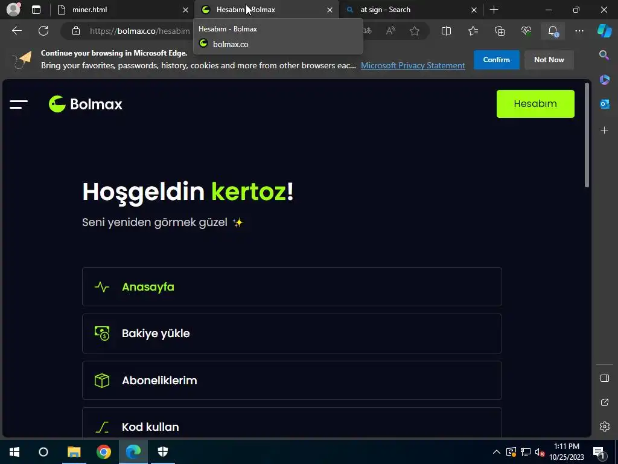Click the Bolmax logo
This screenshot has width=618, height=464.
pyautogui.click(x=85, y=104)
